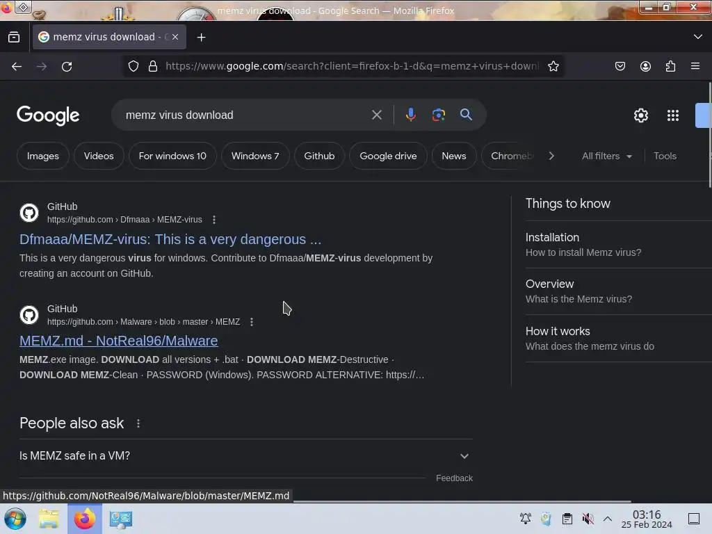The width and height of the screenshot is (712, 534).
Task: Click the Feedback link
Action: 454,478
